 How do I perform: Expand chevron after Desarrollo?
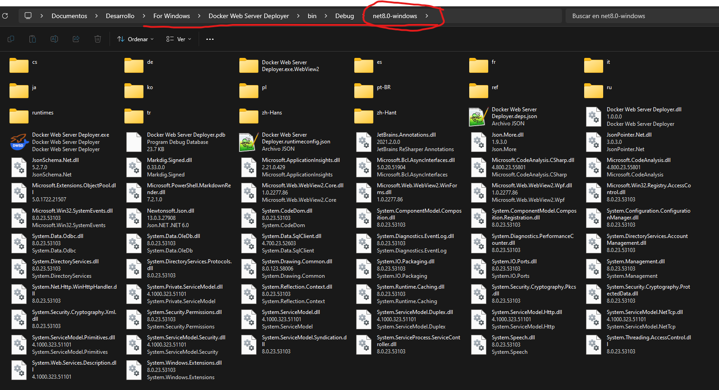[x=144, y=16]
